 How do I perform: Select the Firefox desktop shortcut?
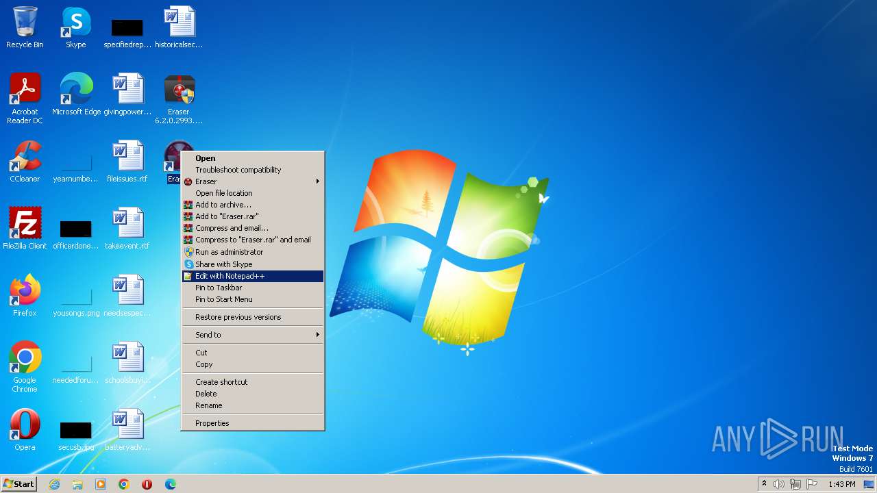(25, 296)
